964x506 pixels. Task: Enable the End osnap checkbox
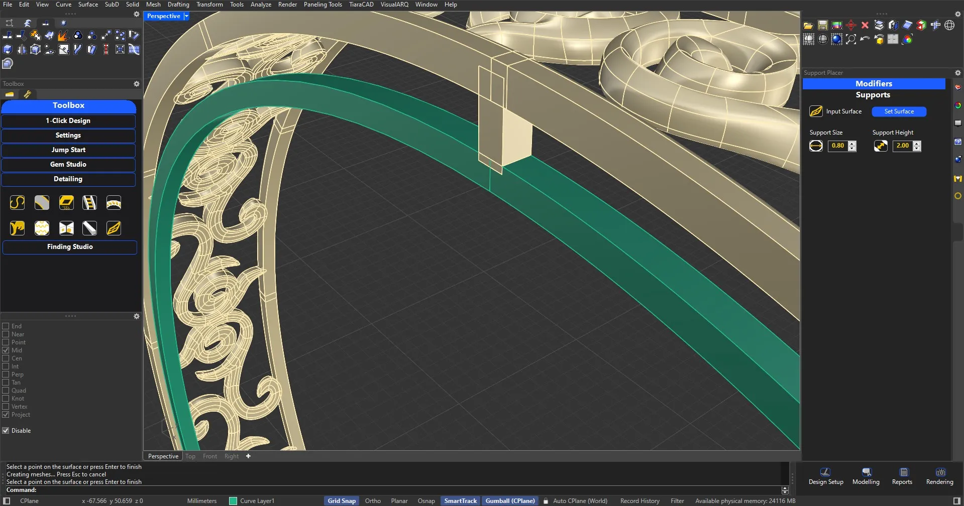pyautogui.click(x=6, y=326)
